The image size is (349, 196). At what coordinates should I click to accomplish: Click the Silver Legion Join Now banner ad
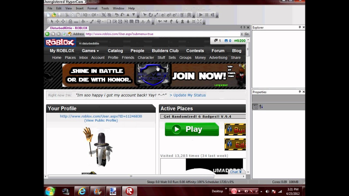coord(154,75)
